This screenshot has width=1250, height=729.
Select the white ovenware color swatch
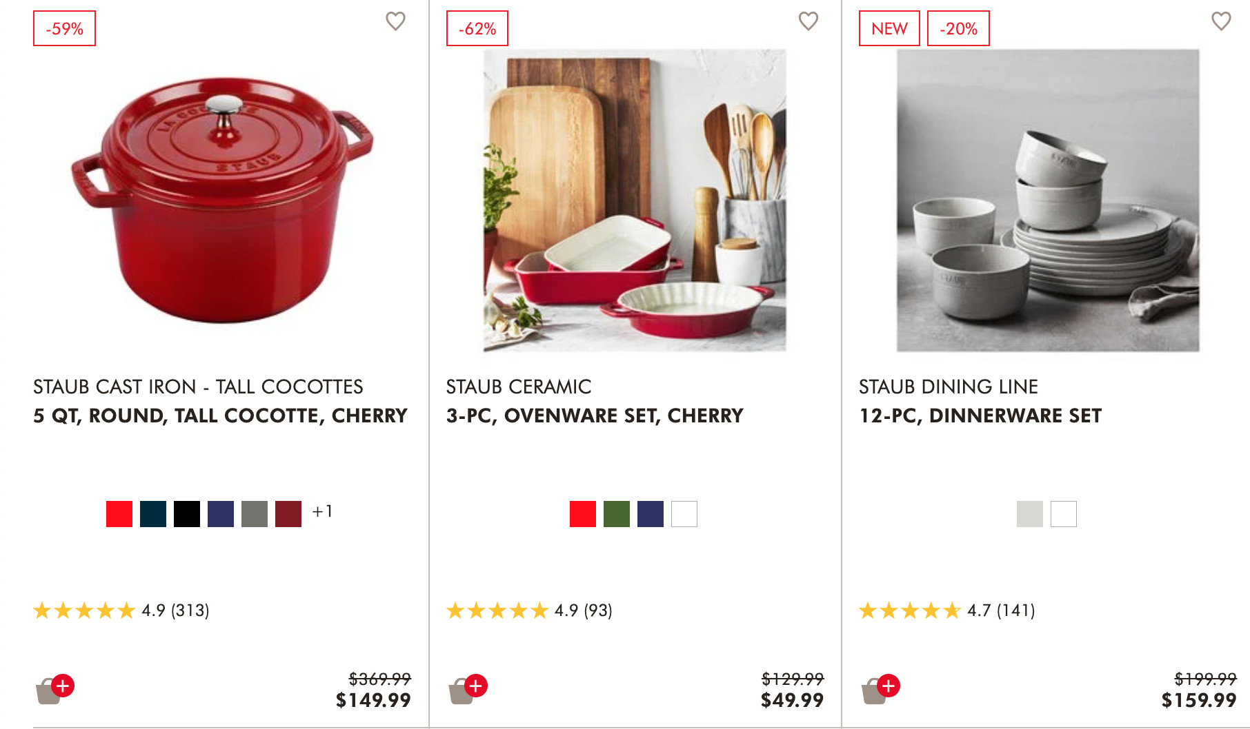tap(684, 514)
